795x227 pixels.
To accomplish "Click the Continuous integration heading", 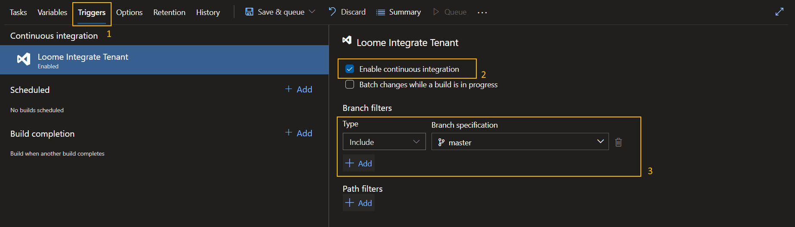I will (x=54, y=36).
